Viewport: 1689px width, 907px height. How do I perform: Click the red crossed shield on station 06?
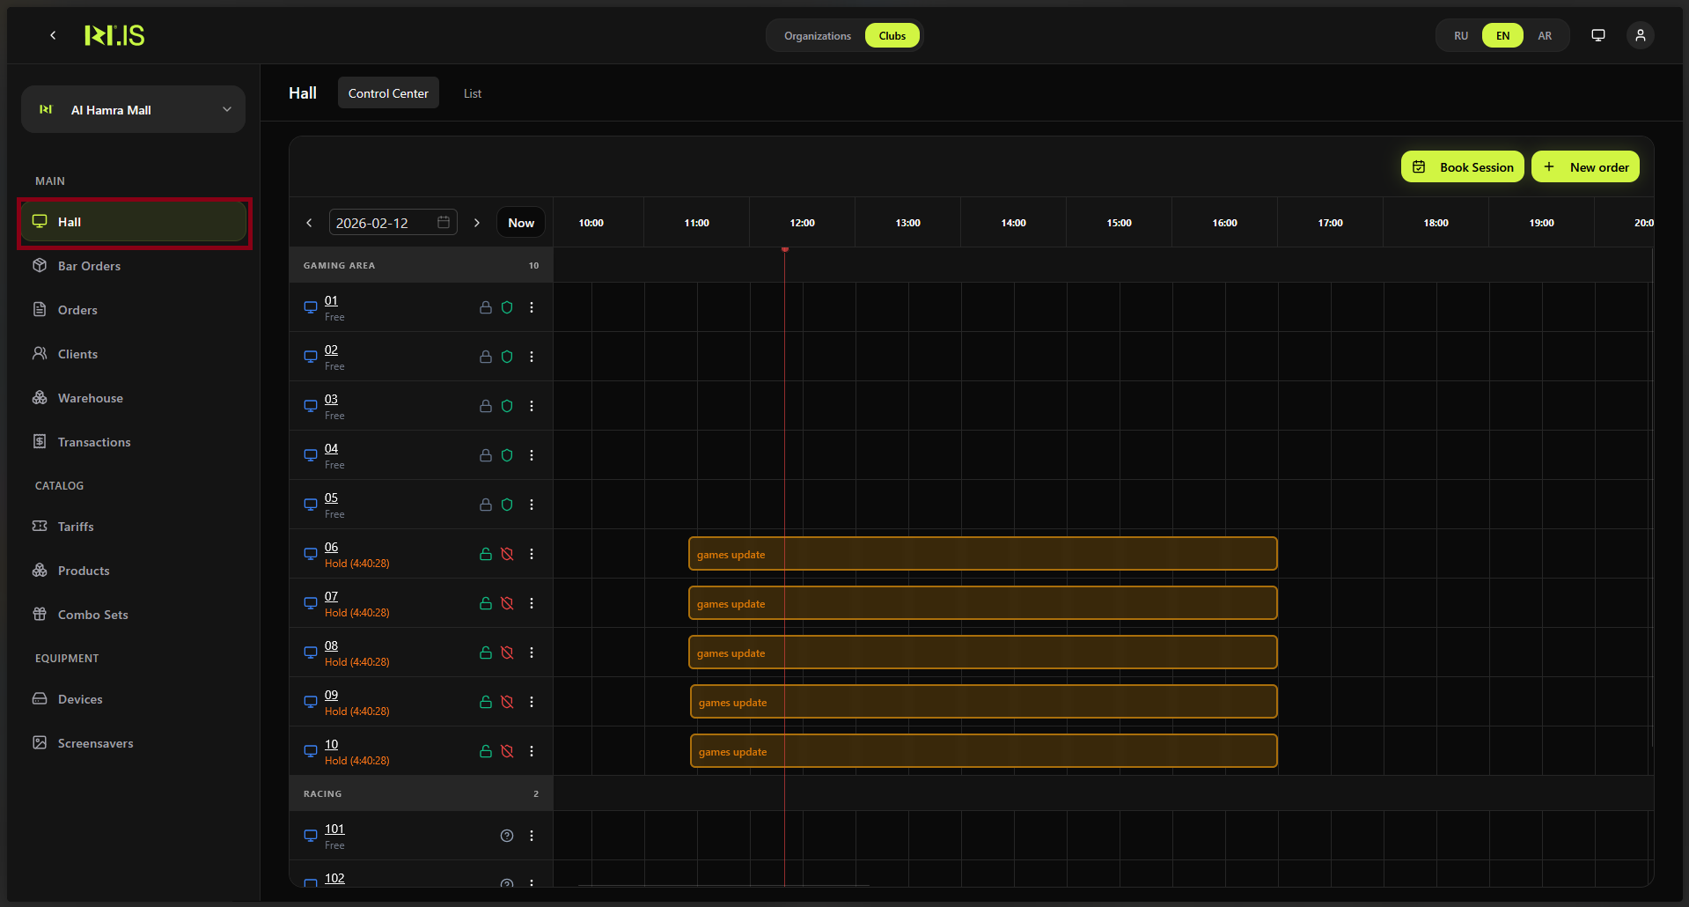pos(507,554)
